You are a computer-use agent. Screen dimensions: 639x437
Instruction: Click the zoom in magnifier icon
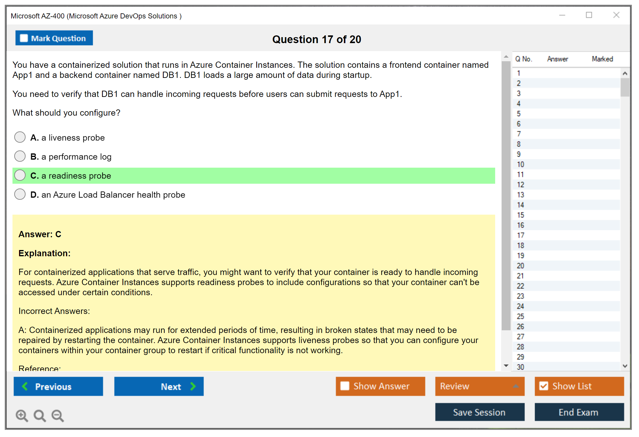click(22, 415)
